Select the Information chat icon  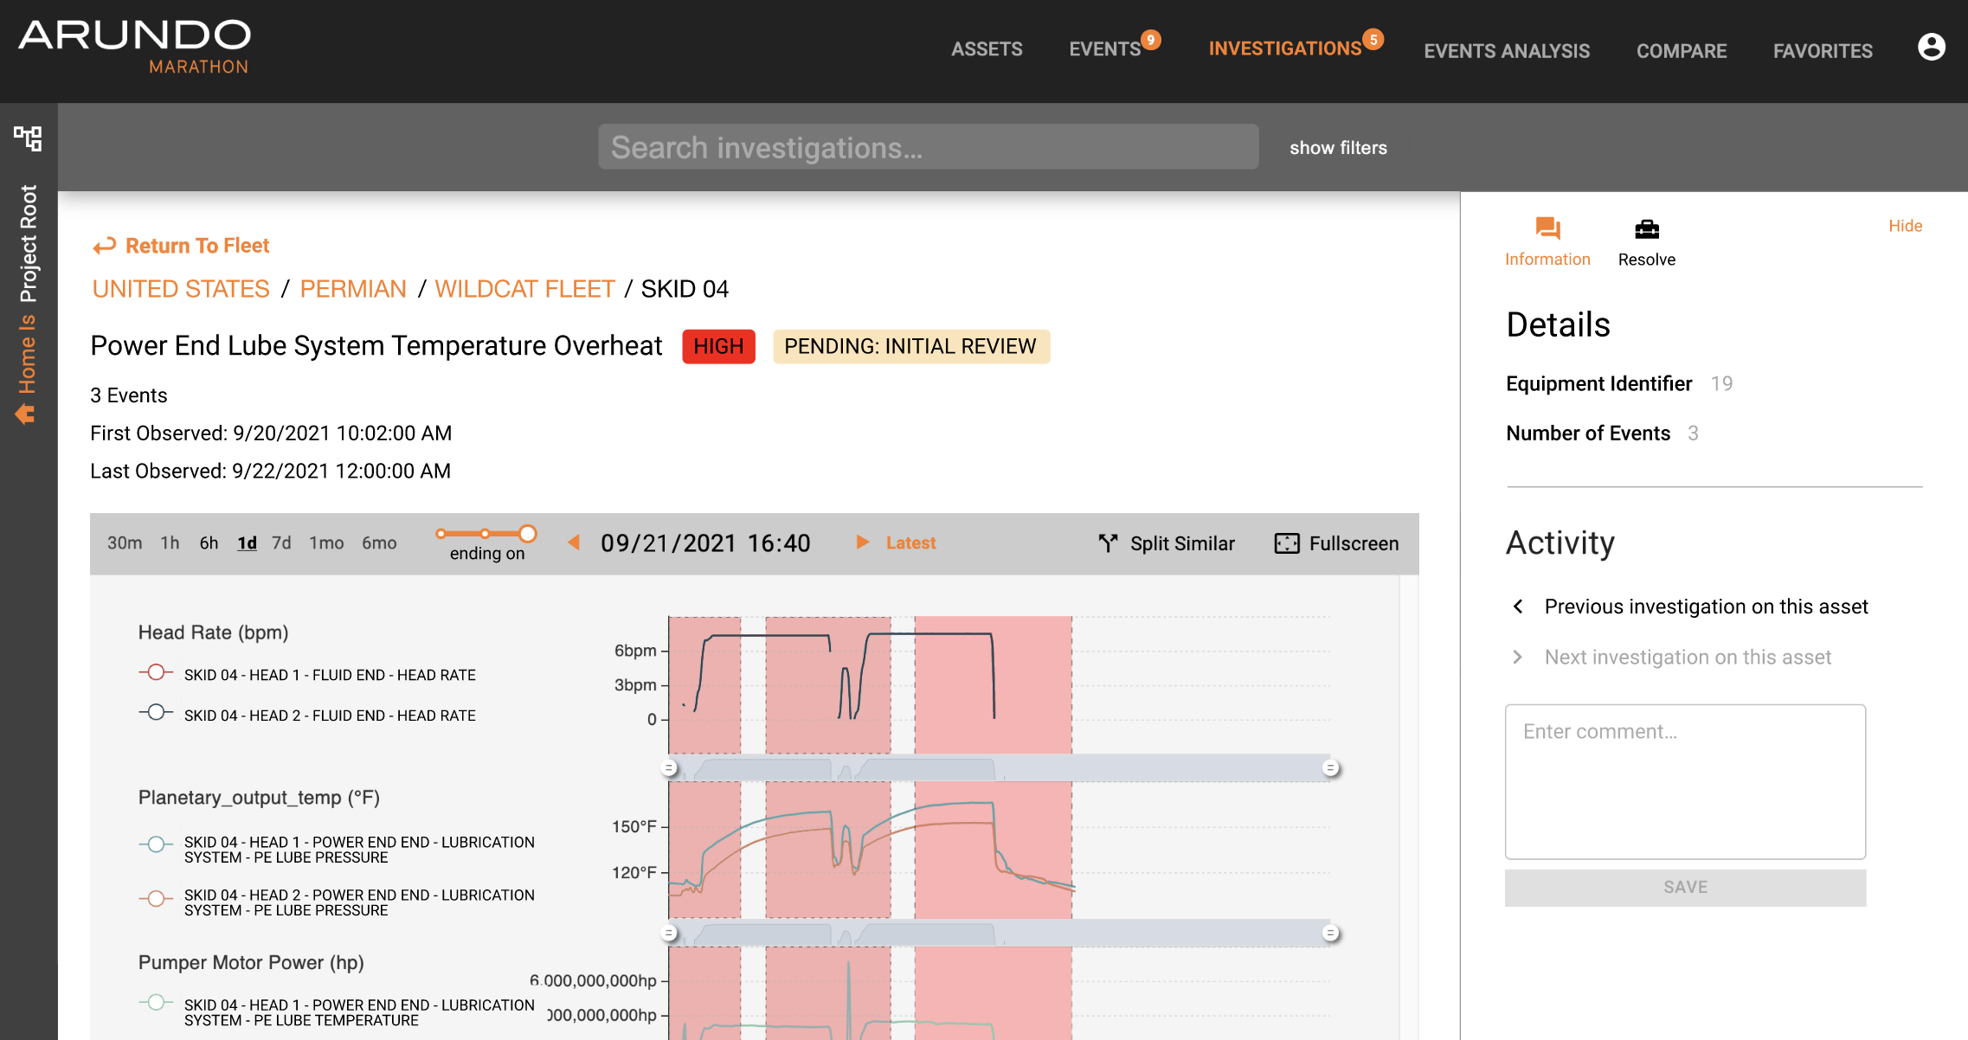[1547, 229]
